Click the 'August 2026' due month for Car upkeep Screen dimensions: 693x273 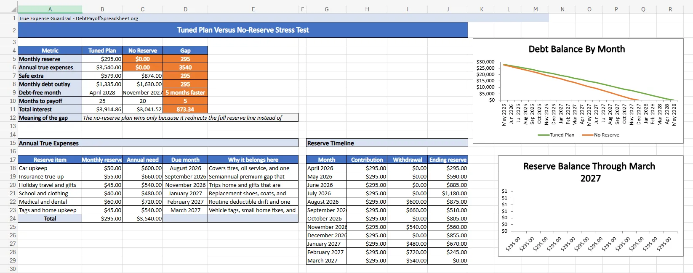pyautogui.click(x=185, y=168)
